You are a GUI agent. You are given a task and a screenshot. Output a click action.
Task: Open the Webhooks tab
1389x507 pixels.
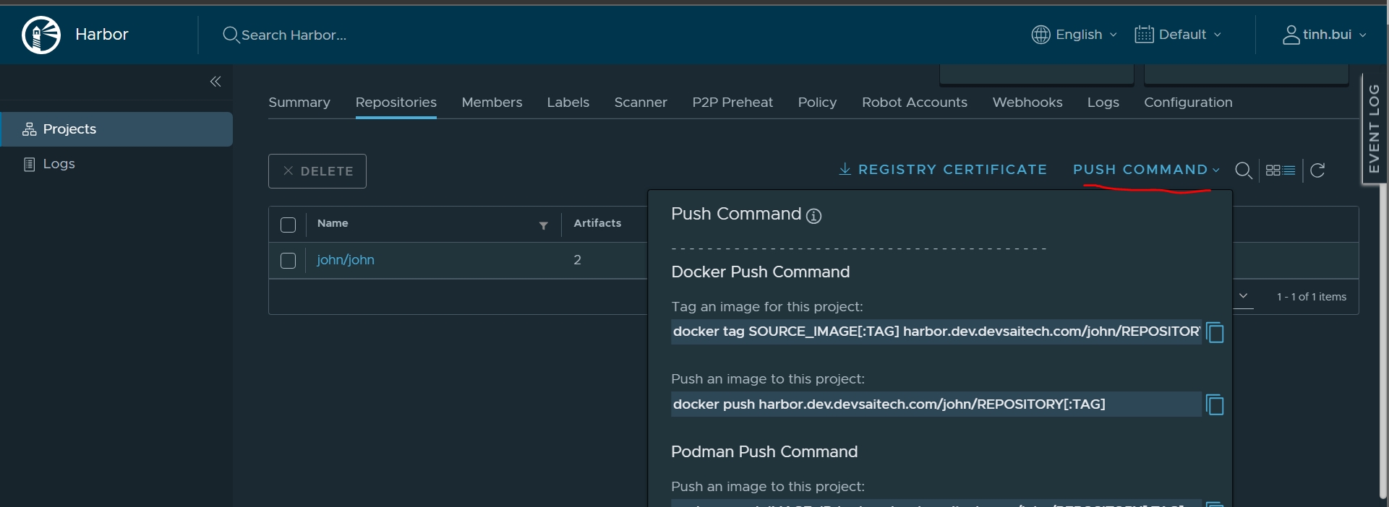(1027, 103)
